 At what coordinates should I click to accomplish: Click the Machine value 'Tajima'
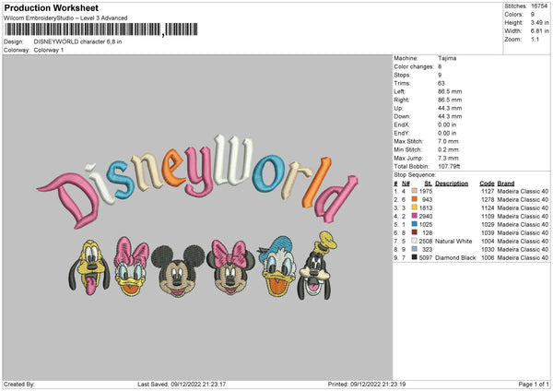coord(447,58)
